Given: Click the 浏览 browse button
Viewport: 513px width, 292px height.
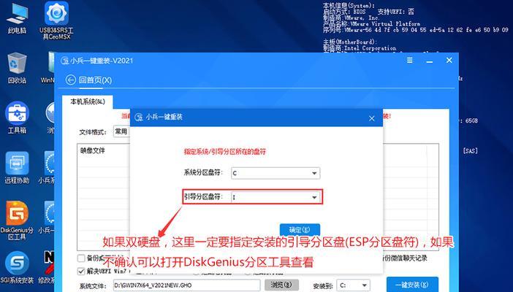Looking at the screenshot, I should (x=281, y=285).
